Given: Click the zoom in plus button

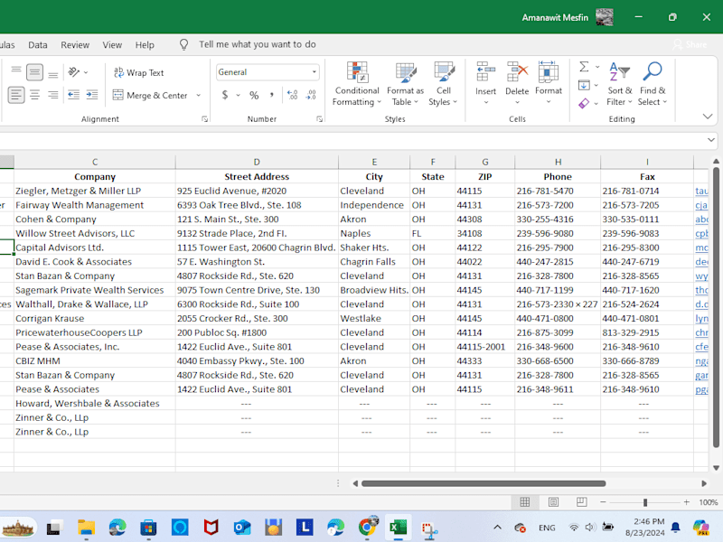Looking at the screenshot, I should [686, 502].
